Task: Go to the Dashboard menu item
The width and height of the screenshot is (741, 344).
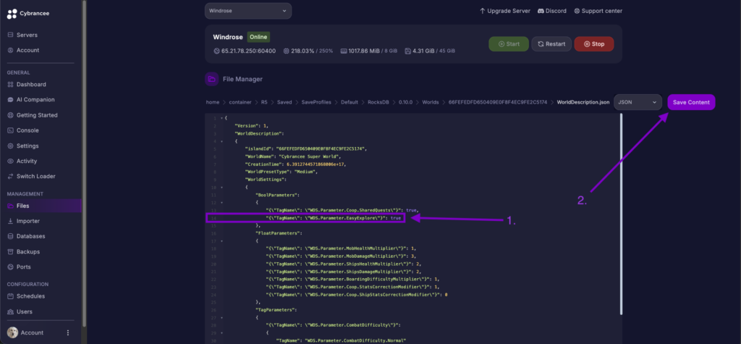Action: [31, 85]
